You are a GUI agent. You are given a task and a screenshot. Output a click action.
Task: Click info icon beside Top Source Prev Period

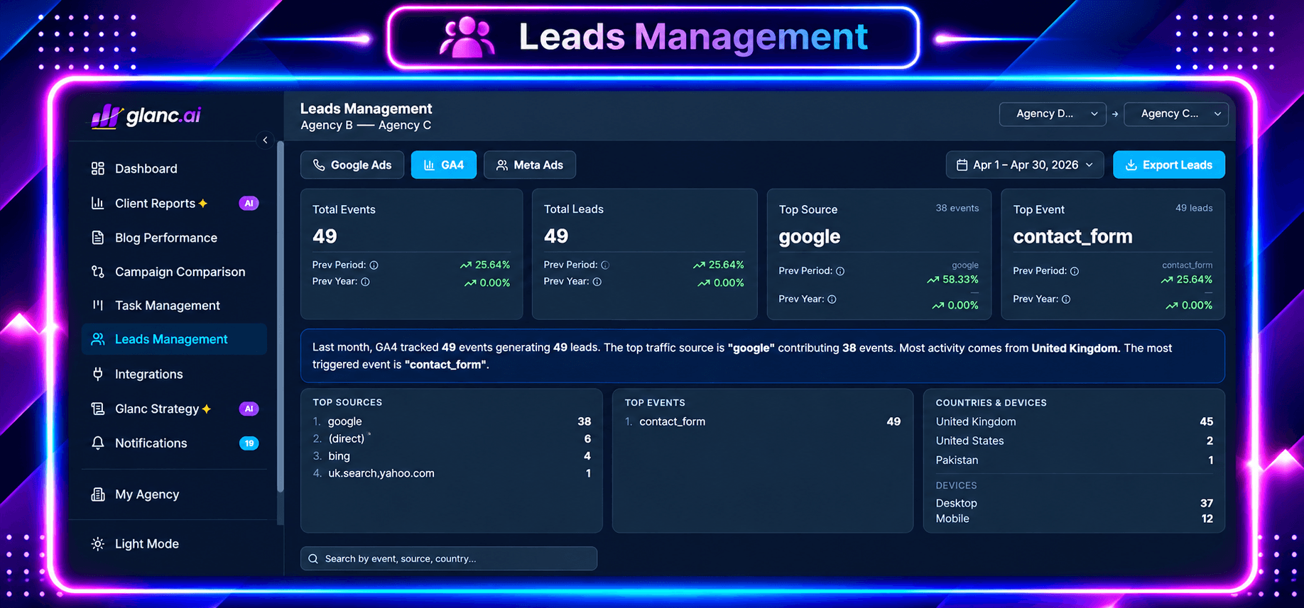point(840,271)
